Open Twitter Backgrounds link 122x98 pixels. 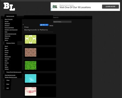pyautogui.click(x=11, y=77)
